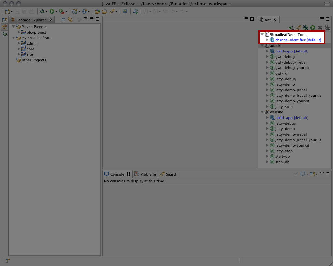
Task: Run the Default Target with green play icon
Action: tap(313, 28)
